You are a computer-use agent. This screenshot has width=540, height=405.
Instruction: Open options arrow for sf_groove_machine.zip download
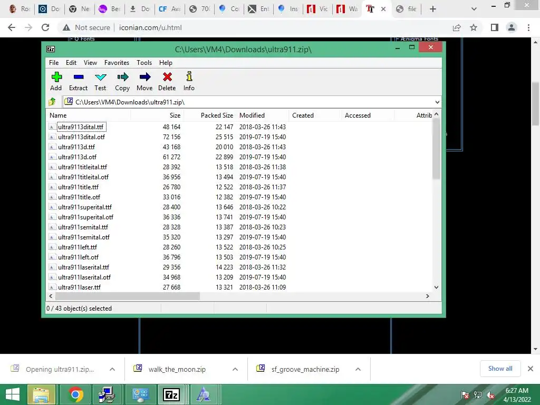(x=358, y=369)
